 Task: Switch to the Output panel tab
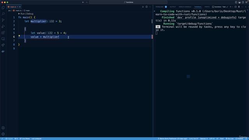coord(173,7)
